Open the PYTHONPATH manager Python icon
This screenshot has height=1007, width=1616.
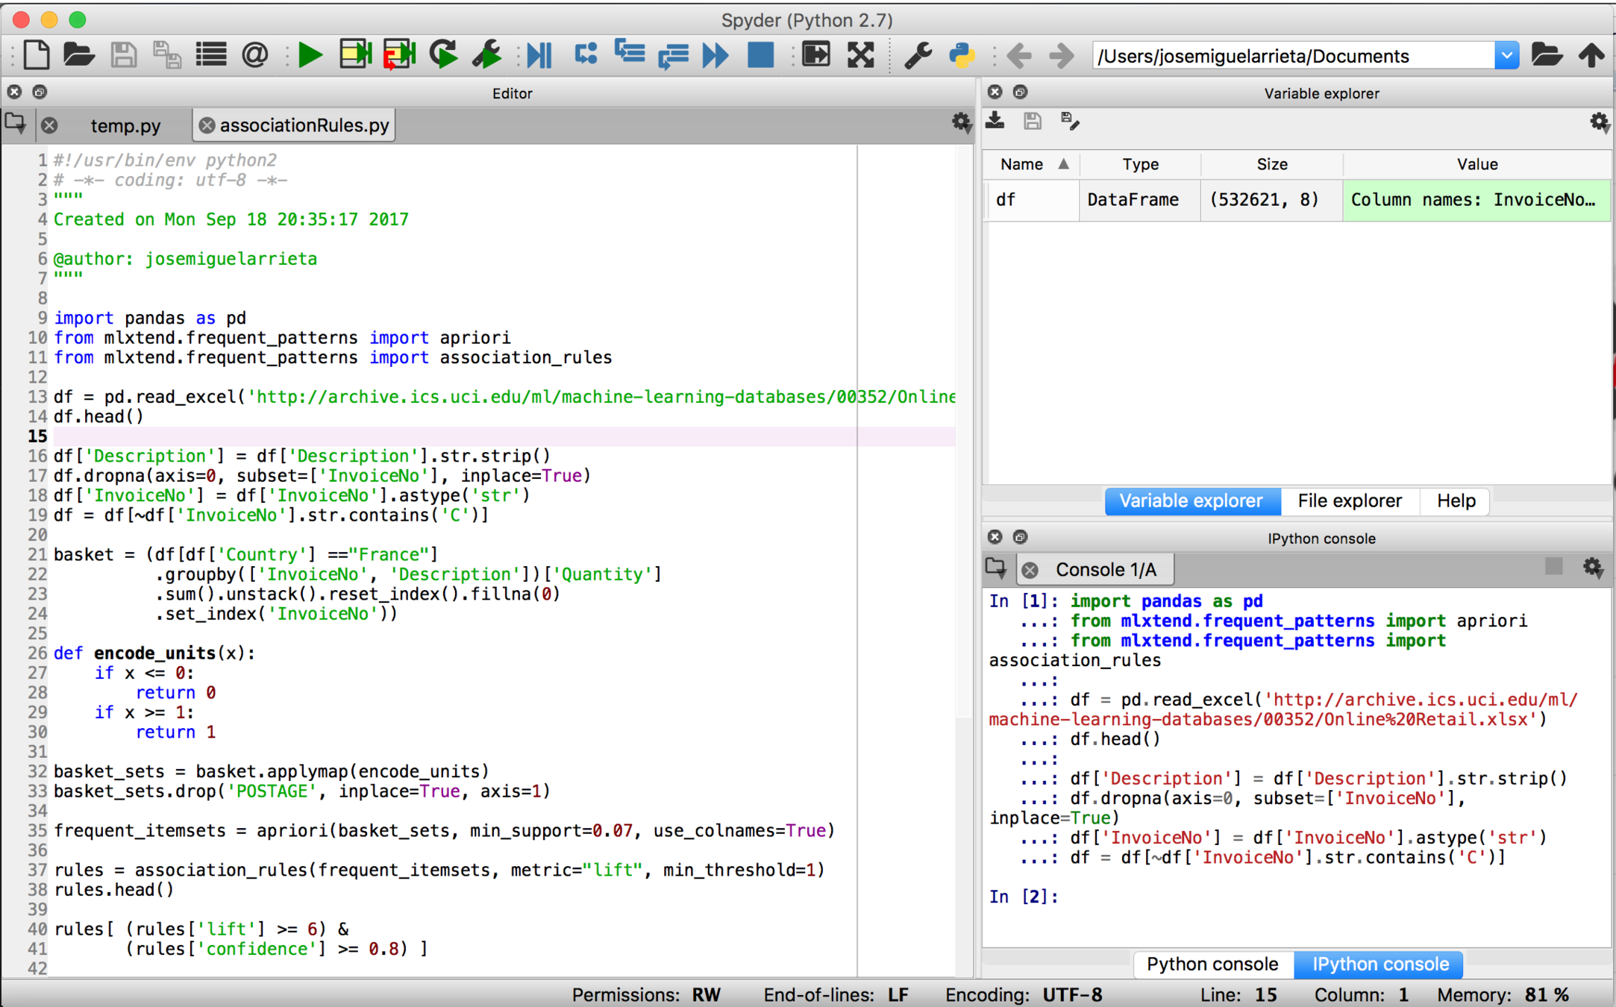[x=961, y=55]
